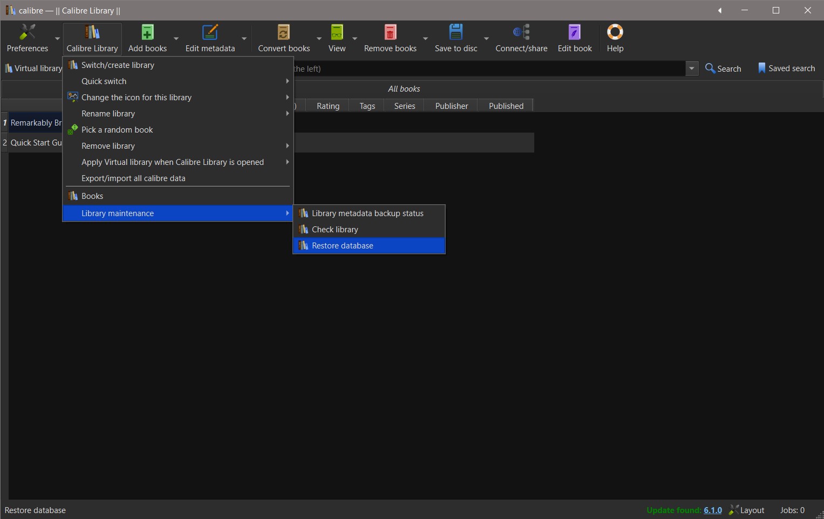Expand Edit metadata dropdown arrow
The image size is (824, 519).
pos(244,38)
